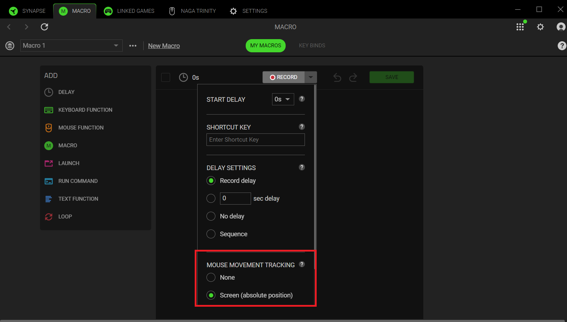This screenshot has height=322, width=567.
Task: Select Screen (absolute position) tracking
Action: point(211,295)
